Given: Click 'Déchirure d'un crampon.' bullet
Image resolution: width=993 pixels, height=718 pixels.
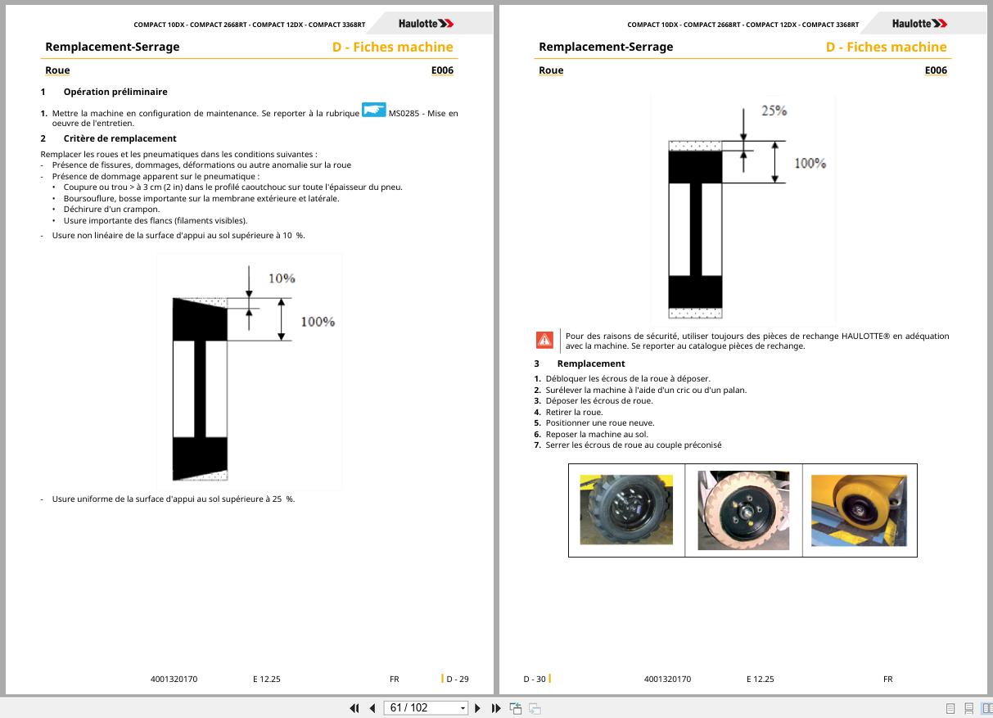Looking at the screenshot, I should click(x=111, y=209).
